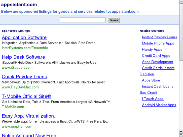Click 'Integration, Application & Data Server' description
The width and height of the screenshot is (183, 137).
point(49,43)
